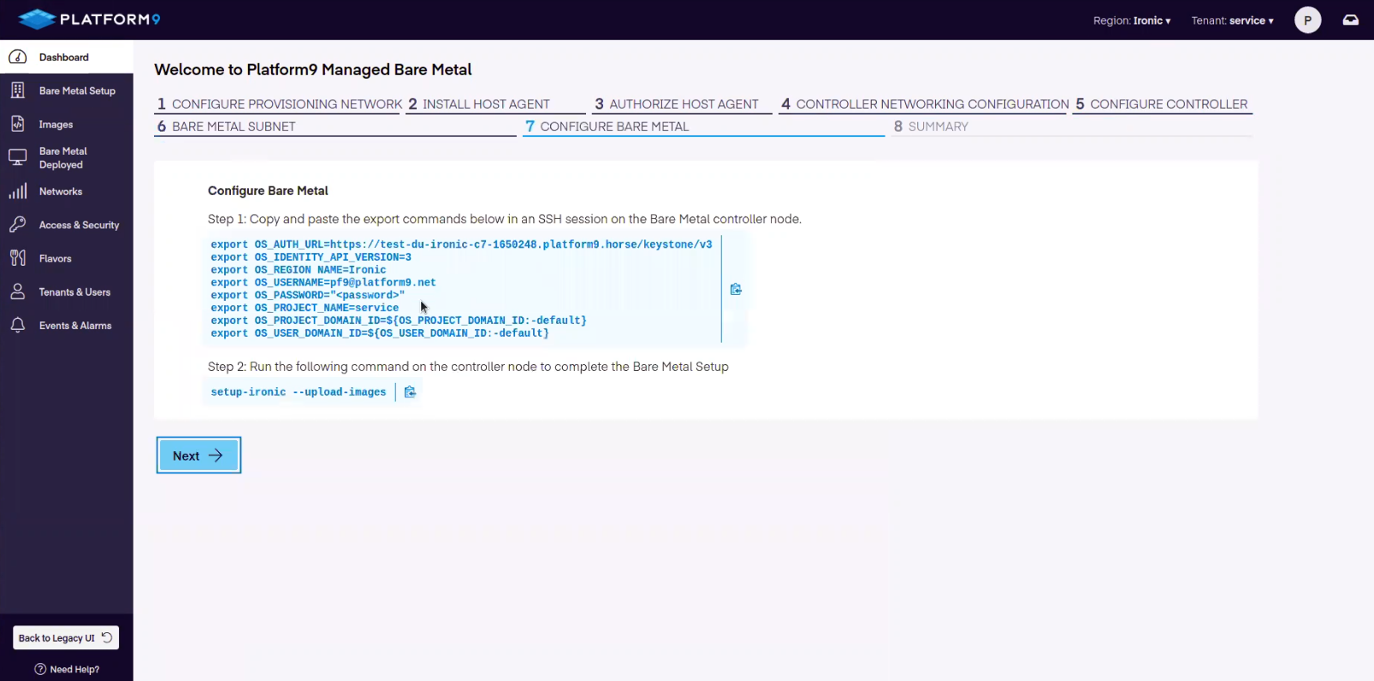1374x681 pixels.
Task: Open Dashboard from the sidebar
Action: click(67, 57)
